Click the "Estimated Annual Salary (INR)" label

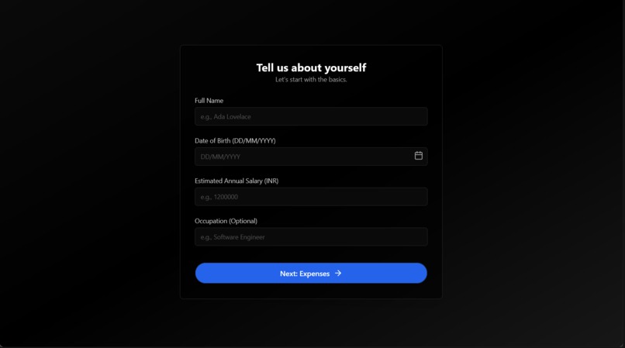point(237,181)
